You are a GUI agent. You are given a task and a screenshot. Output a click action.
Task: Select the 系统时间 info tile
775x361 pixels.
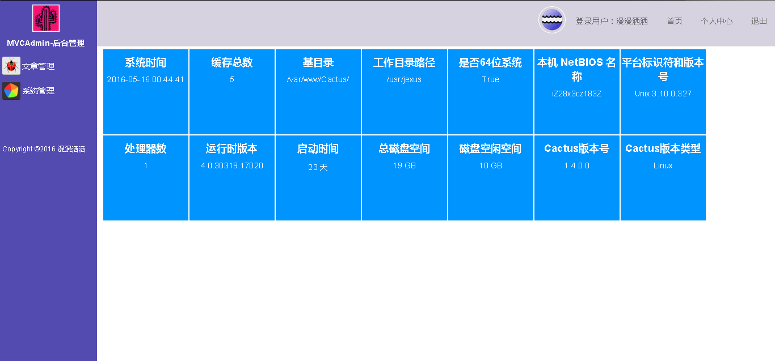(x=146, y=92)
